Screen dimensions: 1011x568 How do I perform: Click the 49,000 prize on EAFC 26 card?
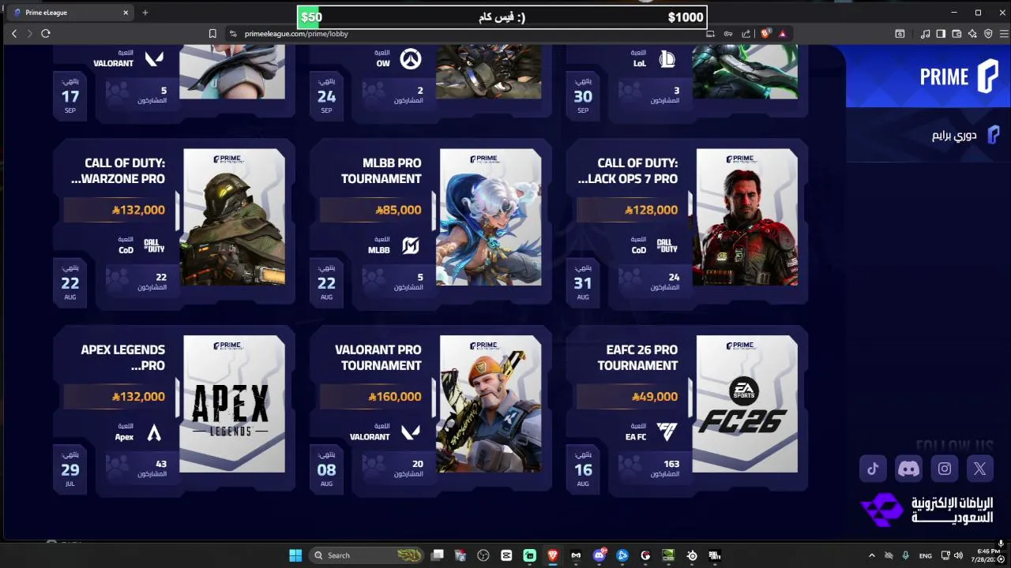[655, 397]
